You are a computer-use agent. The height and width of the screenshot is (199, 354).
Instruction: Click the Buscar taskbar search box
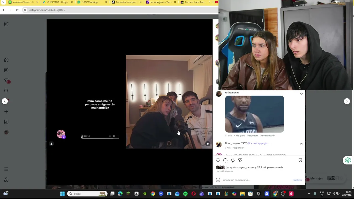click(87, 194)
